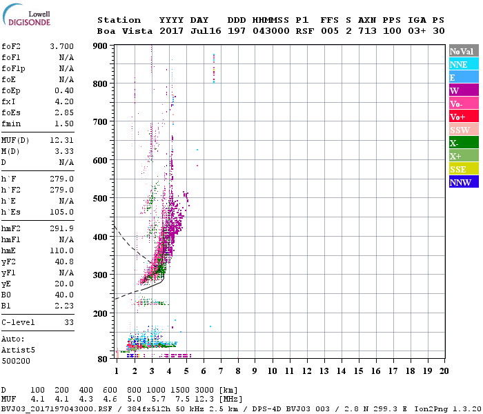The height and width of the screenshot is (414, 483).
Task: Select the X- dark green legend swatch
Action: 464,143
